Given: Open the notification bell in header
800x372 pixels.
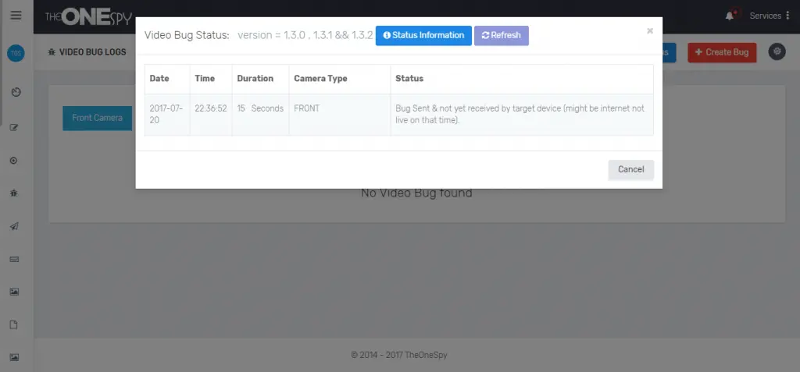Looking at the screenshot, I should 730,16.
